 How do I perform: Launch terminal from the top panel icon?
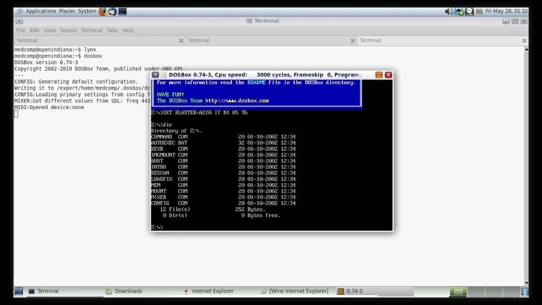click(x=122, y=11)
